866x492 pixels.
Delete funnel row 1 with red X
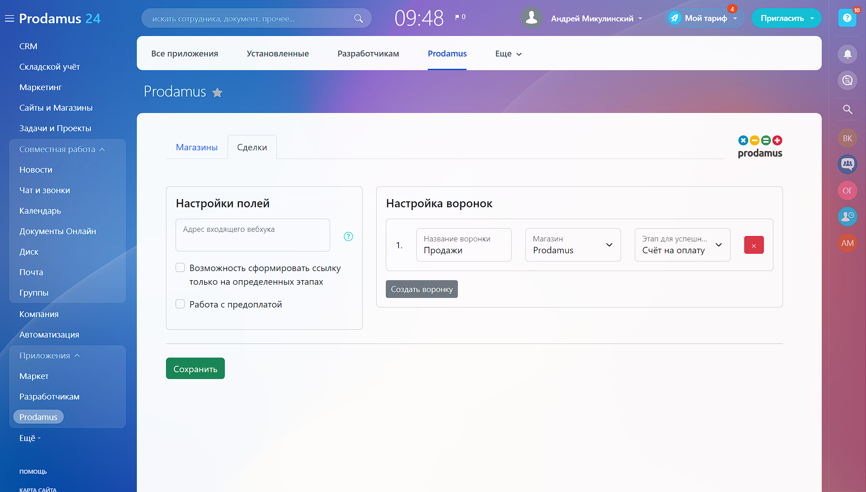[x=754, y=245]
